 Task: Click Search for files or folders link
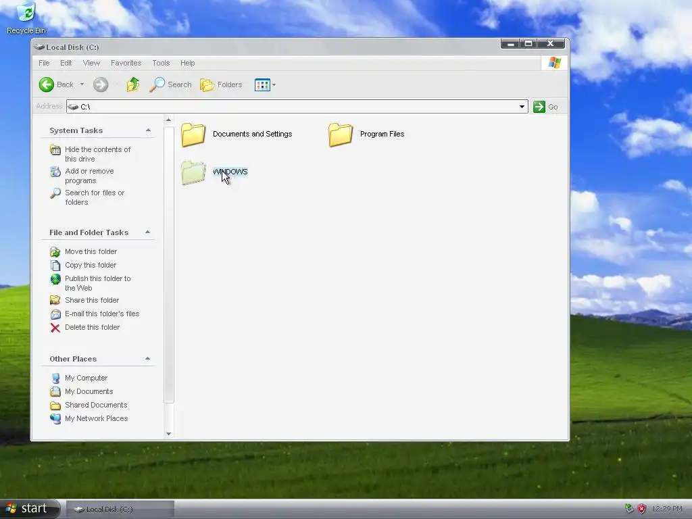pyautogui.click(x=95, y=197)
